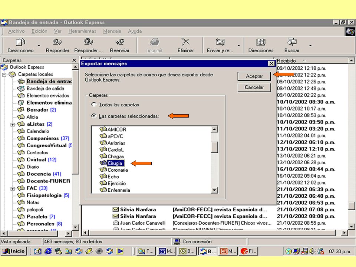Open the Ayuda menu
This screenshot has height=267, width=356.
(135, 31)
